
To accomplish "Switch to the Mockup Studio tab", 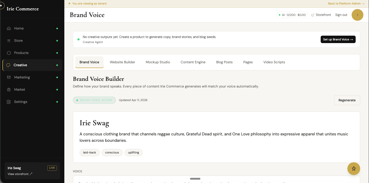I will point(158,62).
